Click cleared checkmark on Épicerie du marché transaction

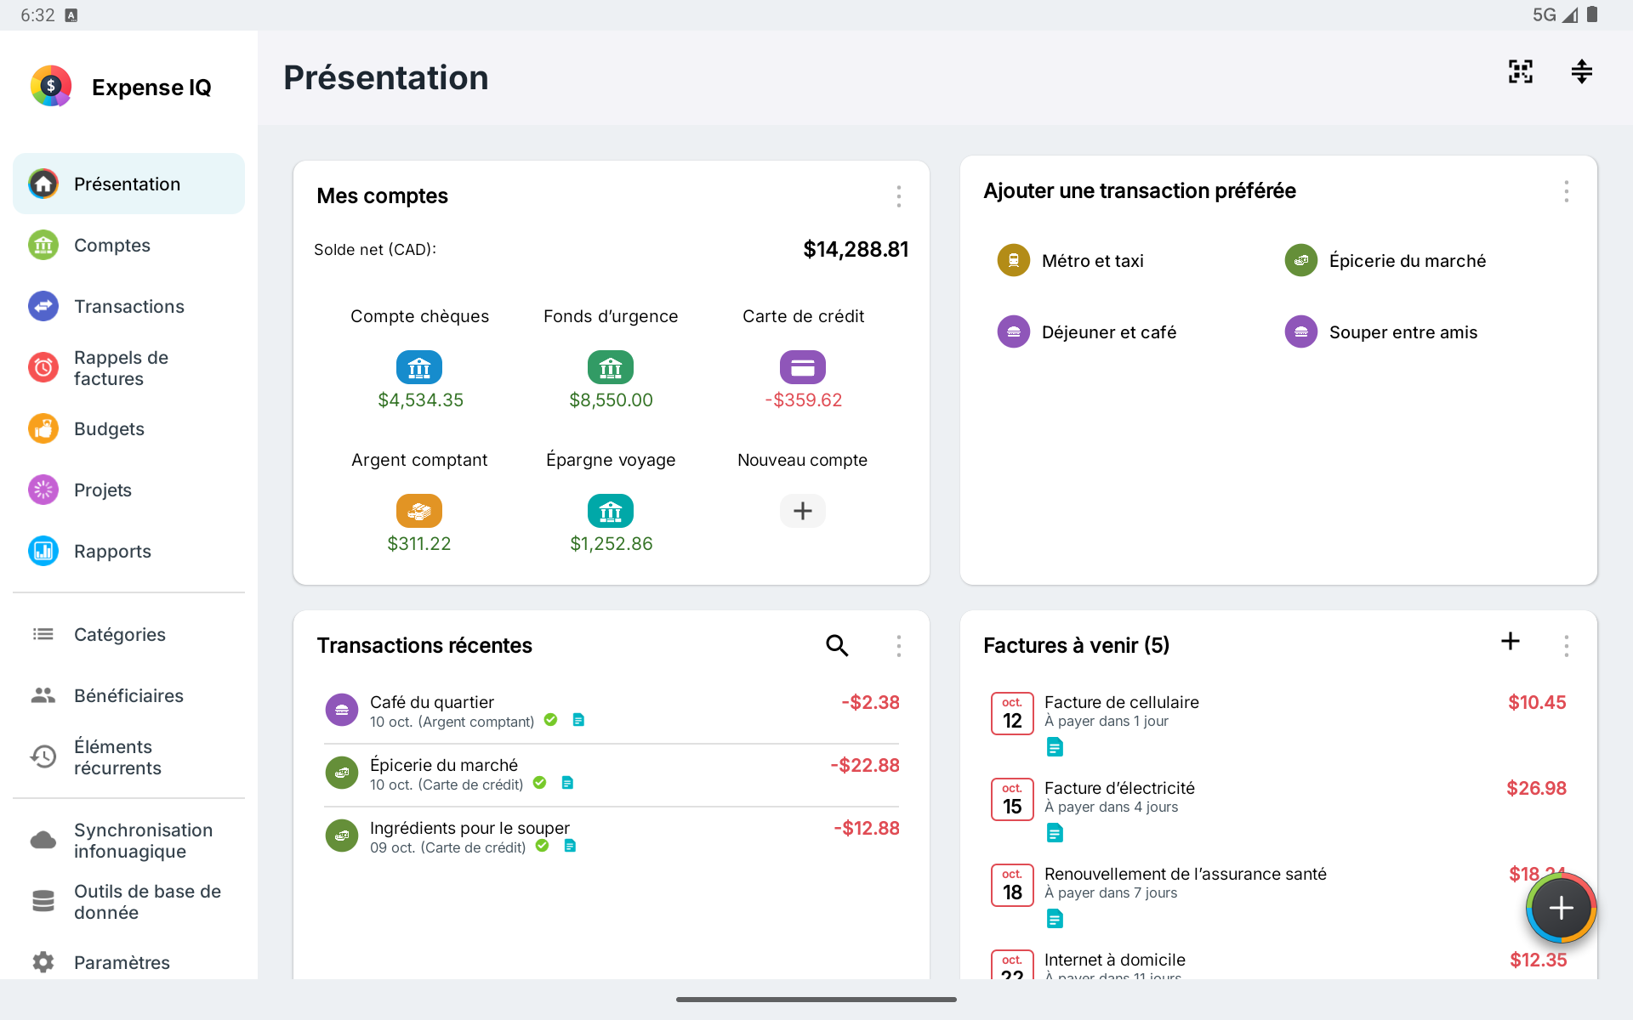[x=539, y=783]
